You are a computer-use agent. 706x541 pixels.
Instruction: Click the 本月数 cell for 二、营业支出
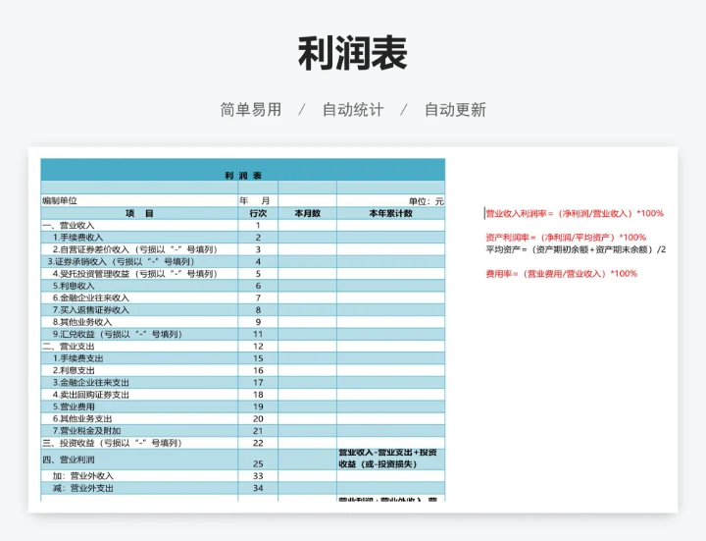307,347
